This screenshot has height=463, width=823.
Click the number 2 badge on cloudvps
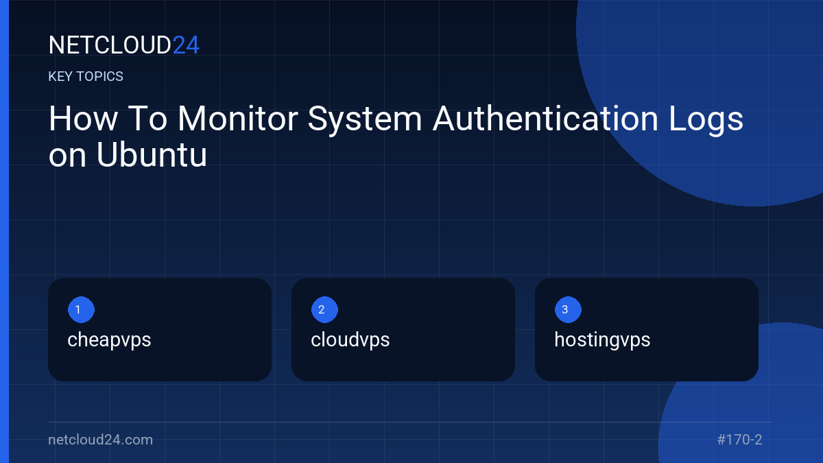[324, 309]
